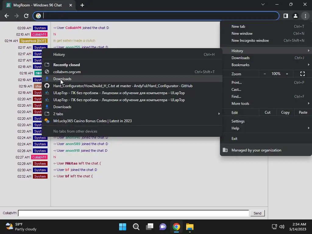Click the browser forward arrow
The image size is (312, 234).
coord(16,16)
